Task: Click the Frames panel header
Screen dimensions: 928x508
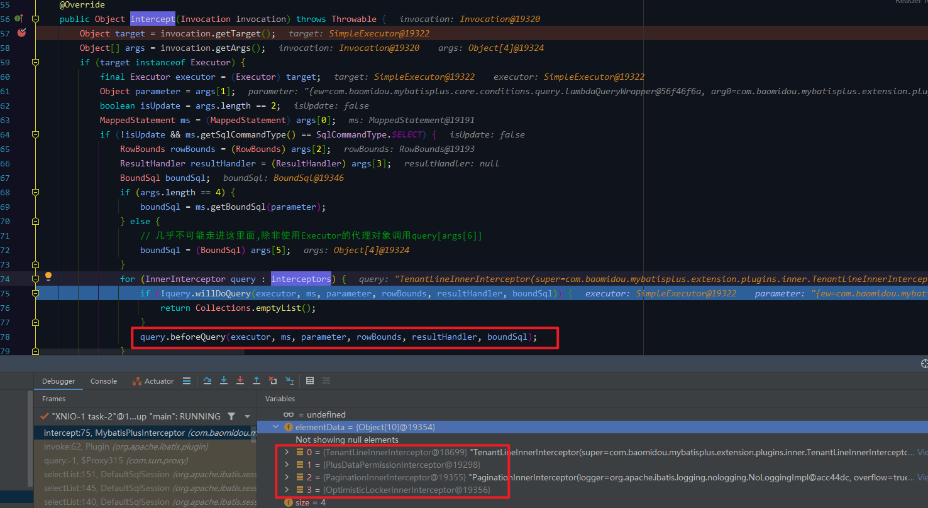Action: point(53,399)
